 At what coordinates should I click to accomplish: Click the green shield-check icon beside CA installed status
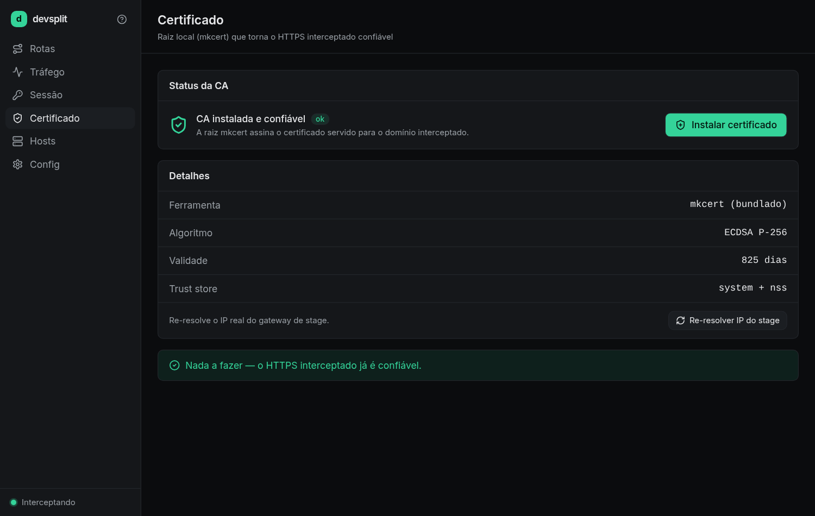point(179,125)
